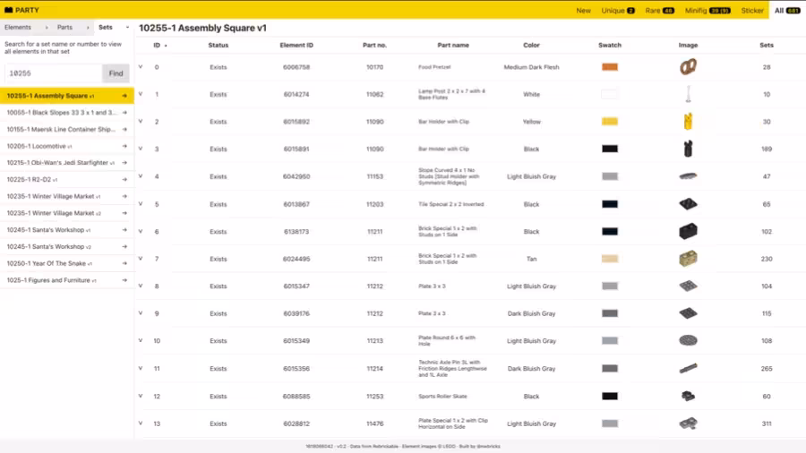
Task: Open arrow for 10235-1 Winter Village Market v2
Action: click(x=124, y=213)
